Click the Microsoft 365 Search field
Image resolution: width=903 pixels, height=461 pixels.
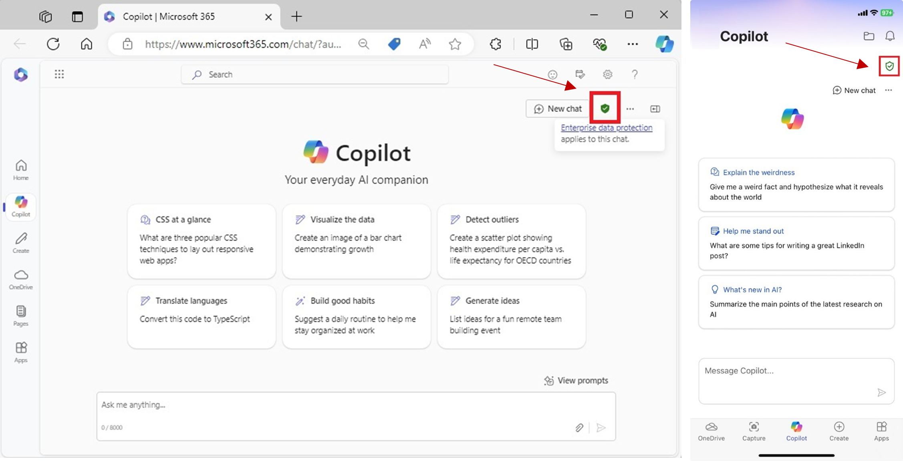[315, 74]
